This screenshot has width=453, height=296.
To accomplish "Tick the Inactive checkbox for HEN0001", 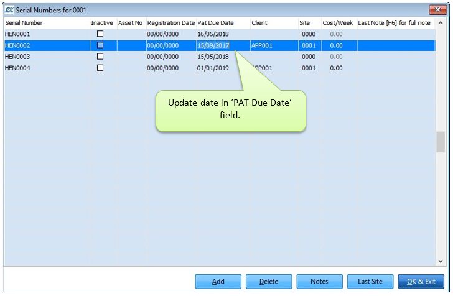I will point(100,34).
